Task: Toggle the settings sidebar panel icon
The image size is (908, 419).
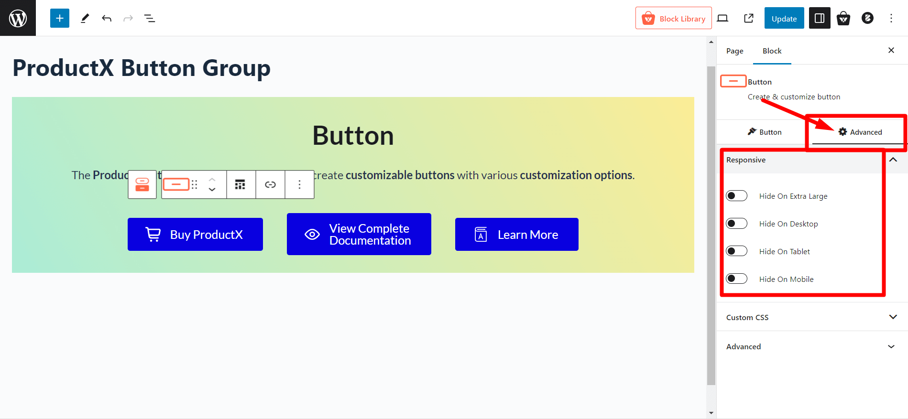Action: pyautogui.click(x=820, y=18)
